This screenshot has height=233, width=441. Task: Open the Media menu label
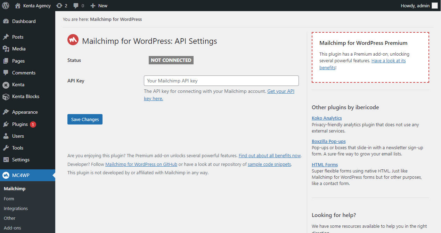coord(19,49)
